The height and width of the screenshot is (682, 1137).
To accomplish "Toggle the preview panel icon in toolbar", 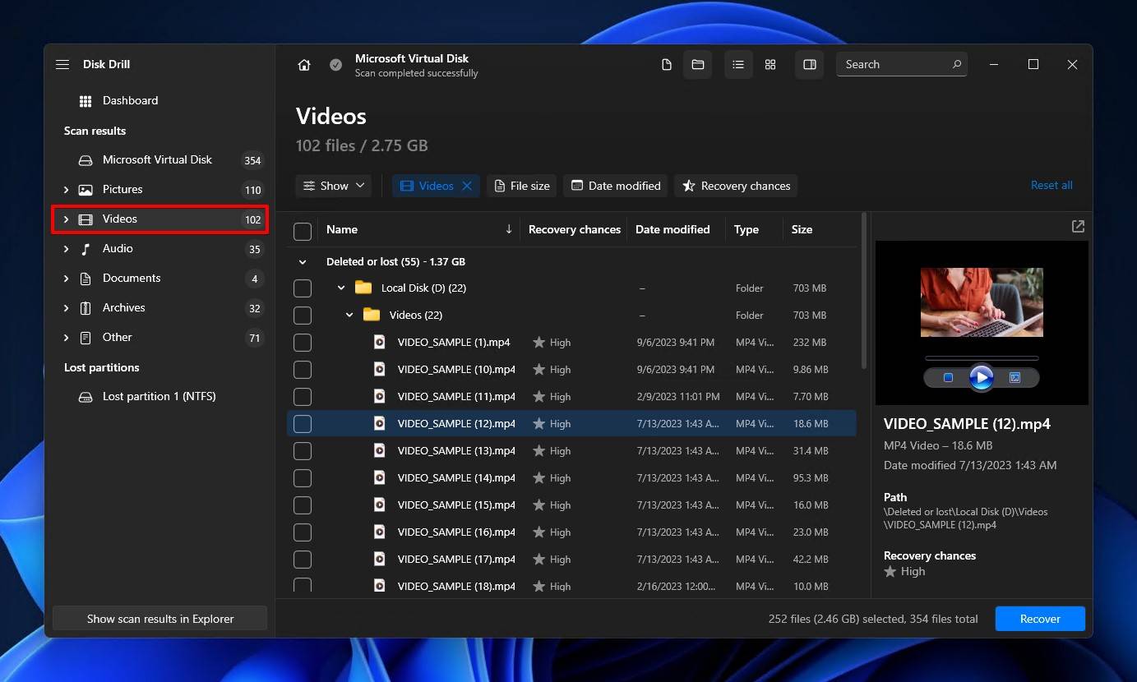I will (x=810, y=65).
